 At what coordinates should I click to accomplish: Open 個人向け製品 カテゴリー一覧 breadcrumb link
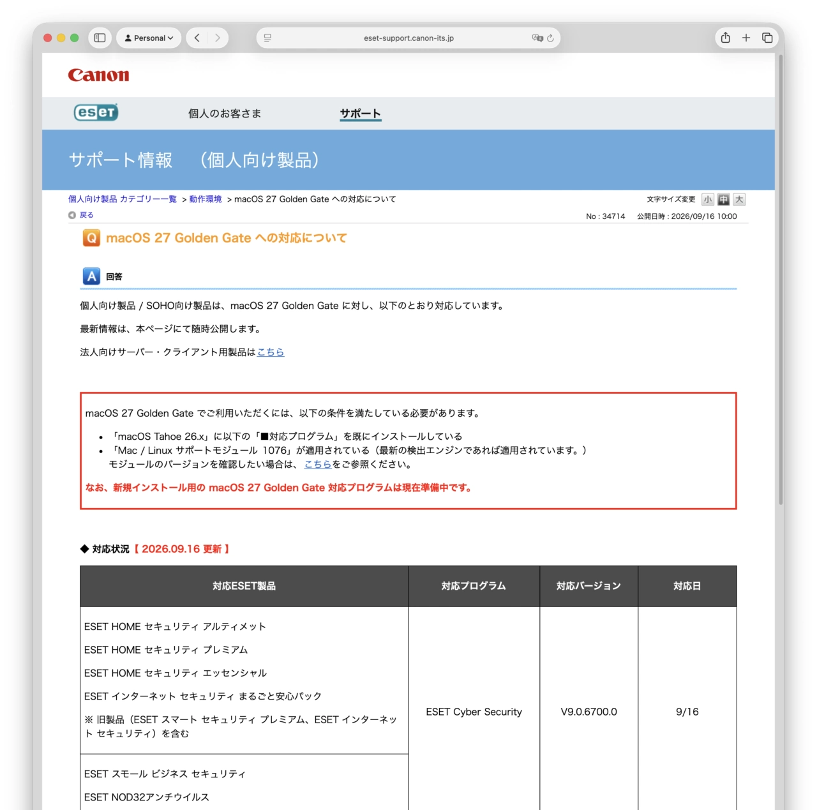[x=123, y=199]
